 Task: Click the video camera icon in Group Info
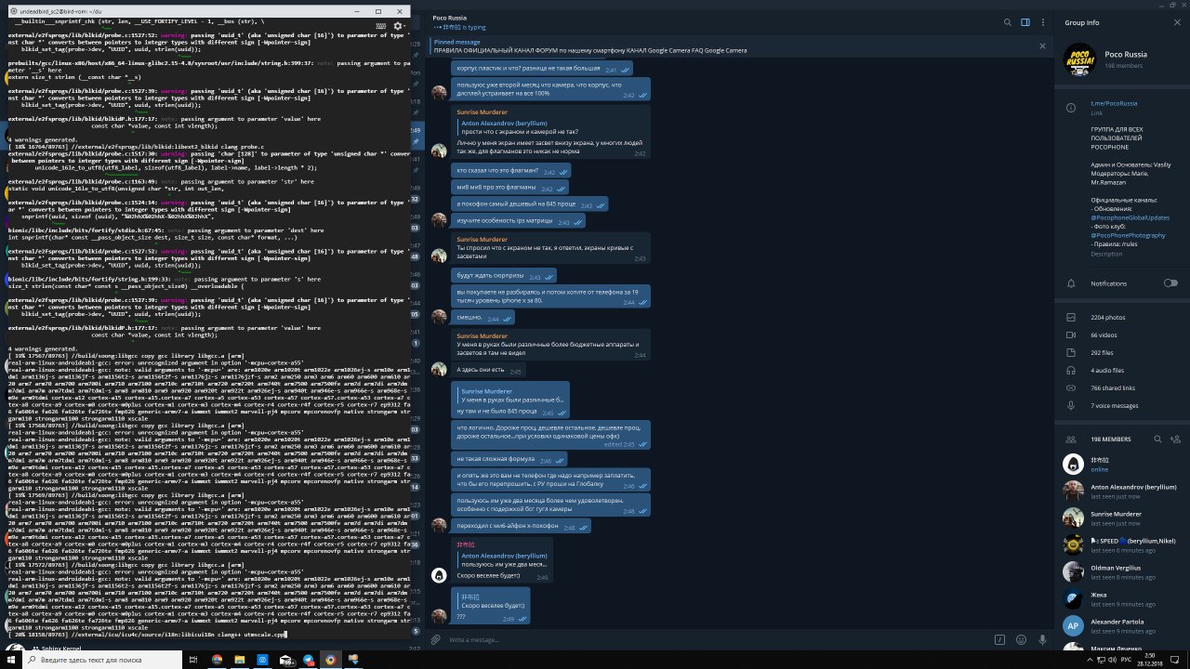point(1071,334)
